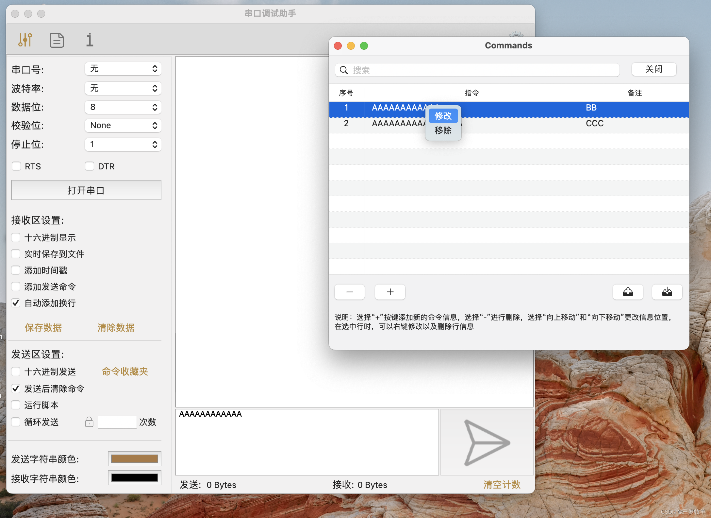Click the magnifier icon in Commands search
The width and height of the screenshot is (711, 518).
(344, 70)
